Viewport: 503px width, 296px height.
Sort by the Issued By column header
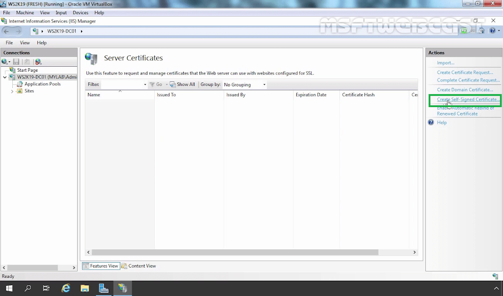[x=258, y=95]
